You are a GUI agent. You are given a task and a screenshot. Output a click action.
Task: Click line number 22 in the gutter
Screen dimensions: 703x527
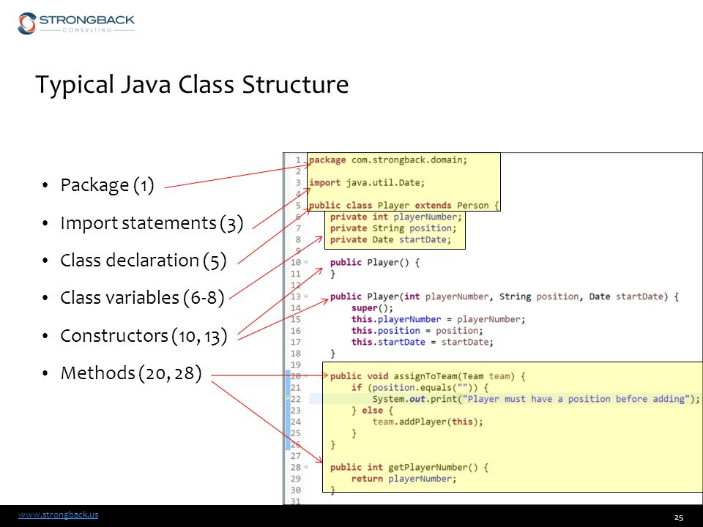point(295,399)
